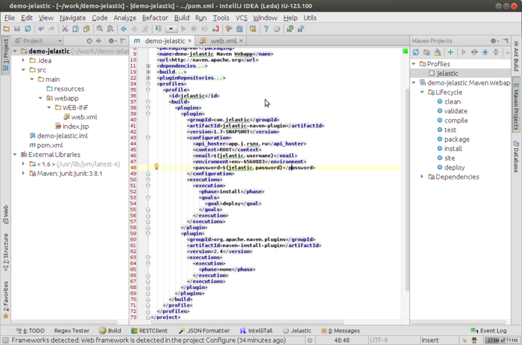Screen dimensions: 522x345
Task: Click the Cut scissors icon
Action: coord(65,29)
